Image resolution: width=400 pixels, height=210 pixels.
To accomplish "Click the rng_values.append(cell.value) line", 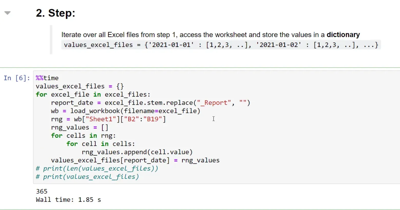I will pyautogui.click(x=137, y=152).
